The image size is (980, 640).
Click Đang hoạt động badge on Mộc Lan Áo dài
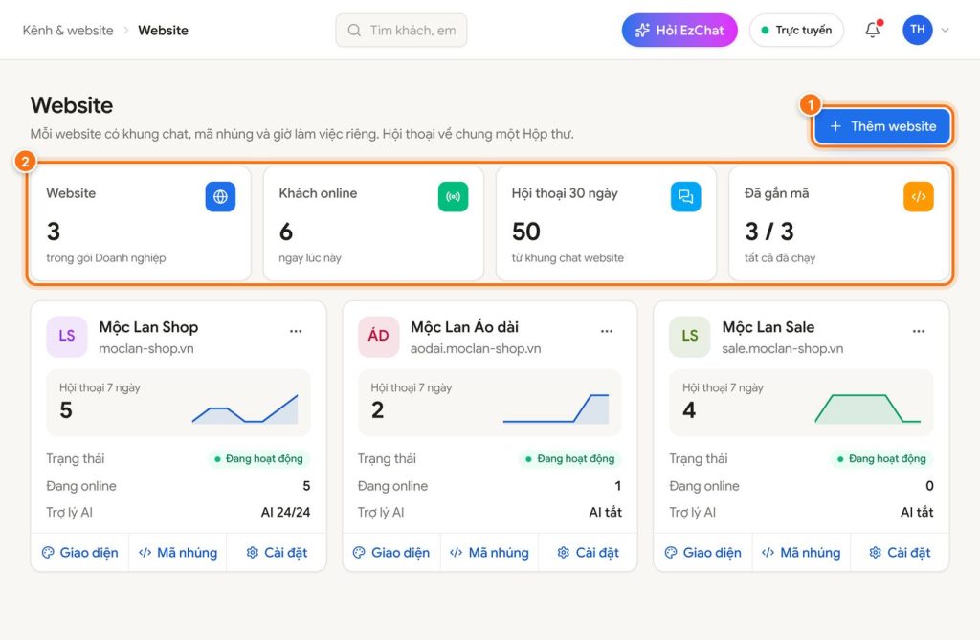(570, 459)
